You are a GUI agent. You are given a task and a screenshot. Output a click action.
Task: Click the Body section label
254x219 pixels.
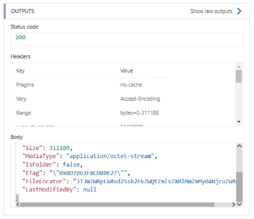(x=17, y=137)
